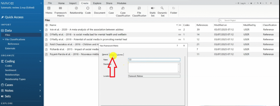Viewport: 280px width, 106px height.
Task: Open File Classification from the ribbon
Action: tap(139, 12)
